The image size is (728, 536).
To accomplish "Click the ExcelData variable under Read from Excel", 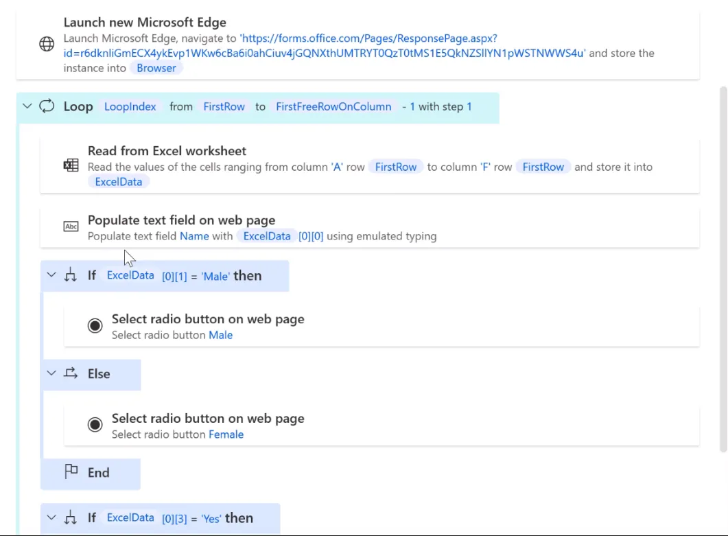I will pyautogui.click(x=119, y=182).
